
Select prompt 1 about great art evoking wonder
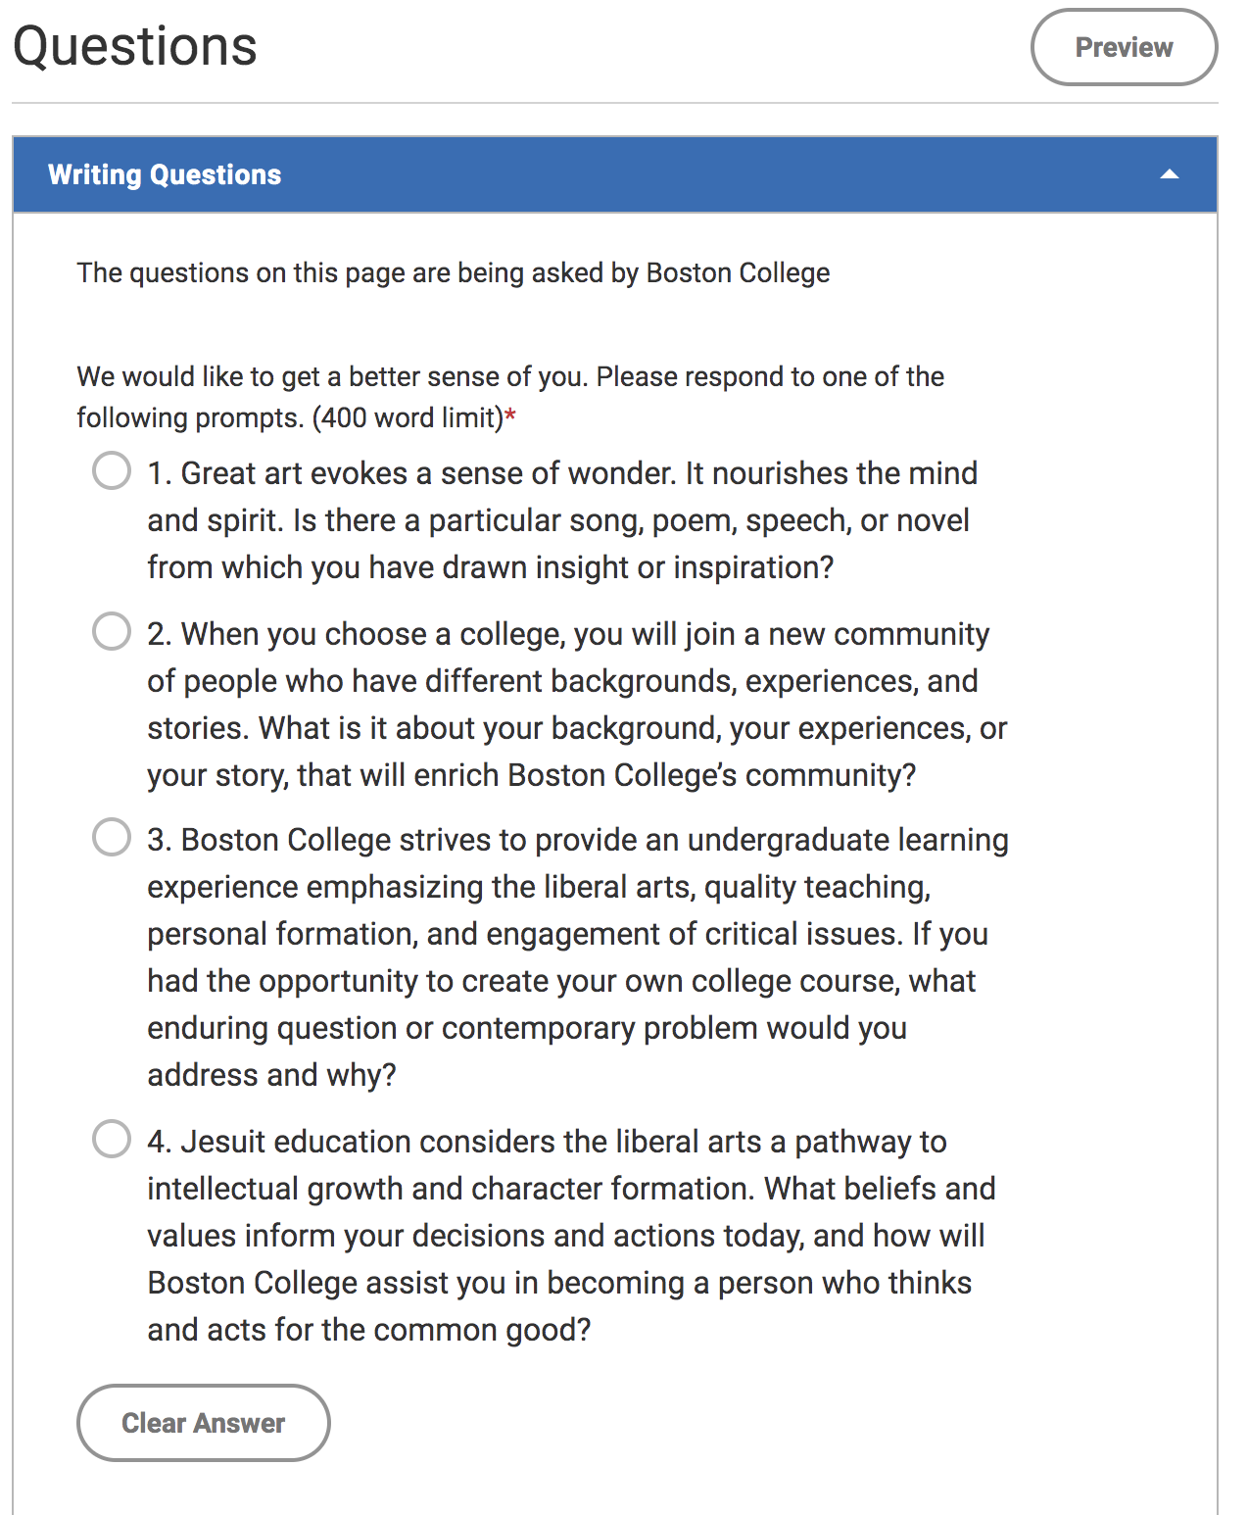(x=111, y=470)
